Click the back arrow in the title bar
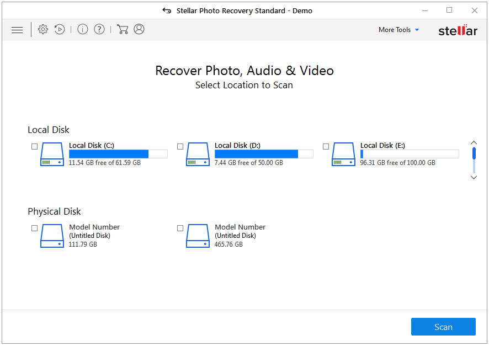 click(166, 10)
